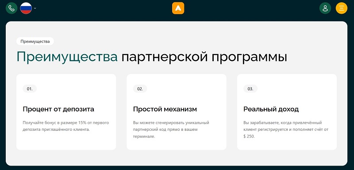This screenshot has height=170, width=354.
Task: Select the 02. number badge
Action: 140,89
